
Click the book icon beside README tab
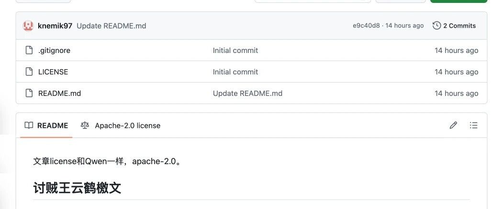(29, 125)
